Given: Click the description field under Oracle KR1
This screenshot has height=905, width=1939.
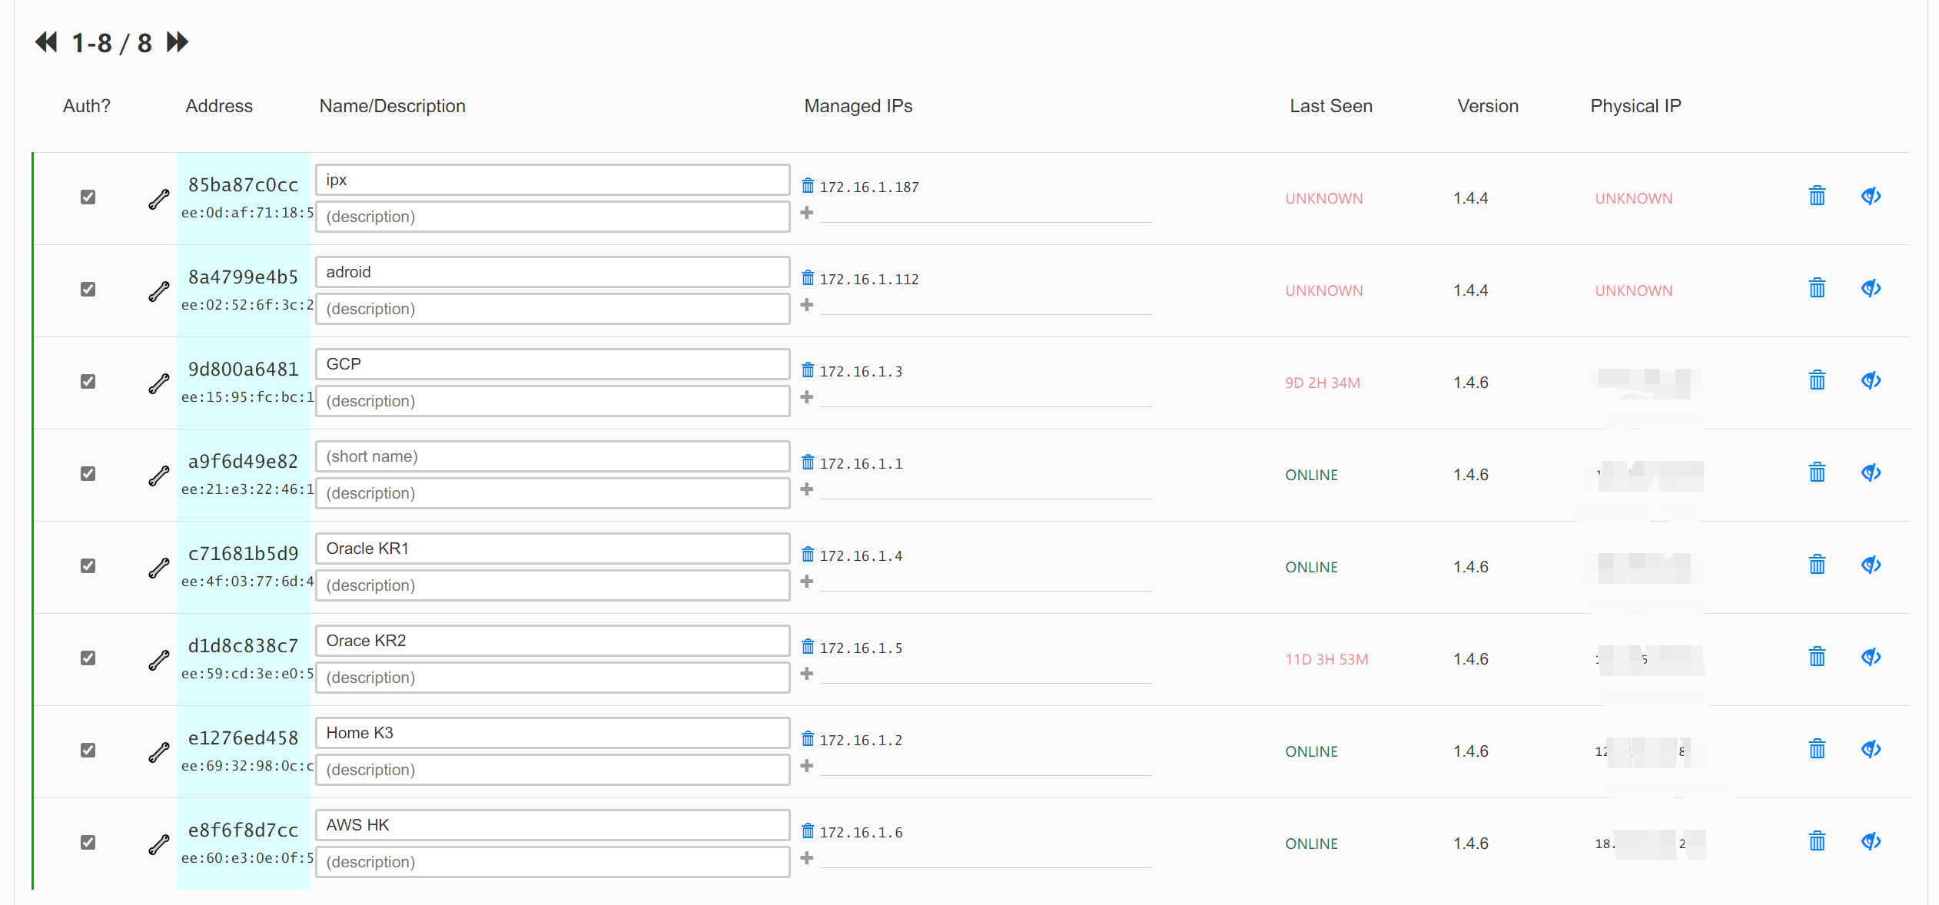Looking at the screenshot, I should [x=552, y=585].
